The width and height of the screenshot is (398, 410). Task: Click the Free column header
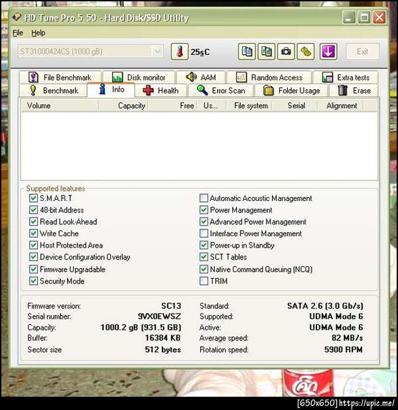[172, 105]
